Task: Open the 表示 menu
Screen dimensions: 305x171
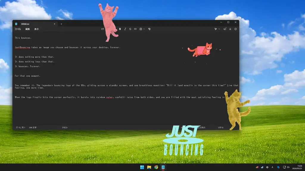Action: click(37, 29)
